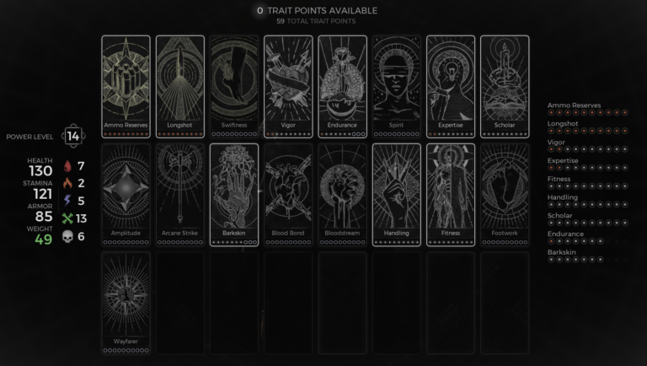Pick the Expertise trait card
This screenshot has height=366, width=647.
pos(451,87)
